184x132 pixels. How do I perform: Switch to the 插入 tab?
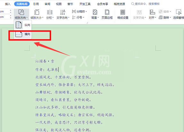click(x=8, y=4)
